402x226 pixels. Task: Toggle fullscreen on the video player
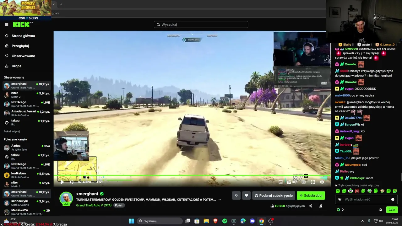point(313,182)
